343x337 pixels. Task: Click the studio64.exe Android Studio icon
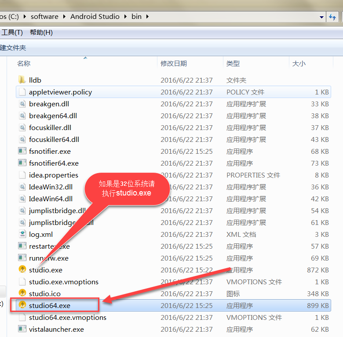[22, 305]
